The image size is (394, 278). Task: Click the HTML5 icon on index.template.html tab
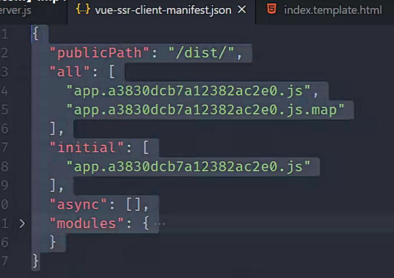click(x=272, y=10)
